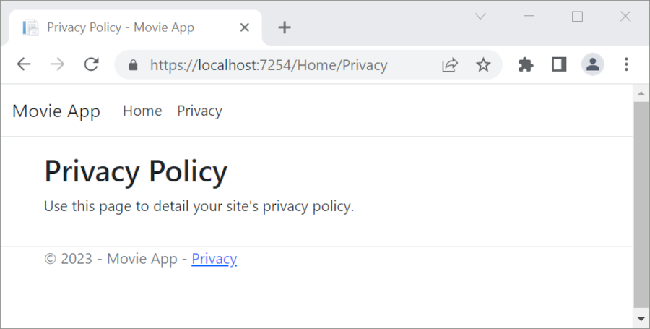650x329 pixels.
Task: Close the Privacy Policy tab
Action: coord(244,27)
